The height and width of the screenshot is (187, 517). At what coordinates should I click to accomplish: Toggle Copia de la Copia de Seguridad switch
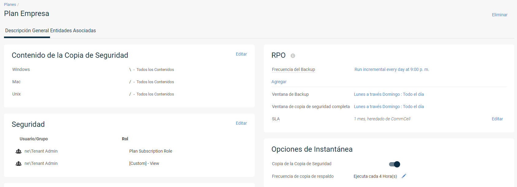pyautogui.click(x=395, y=164)
